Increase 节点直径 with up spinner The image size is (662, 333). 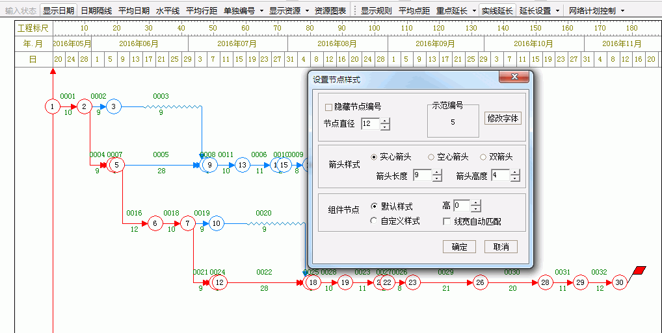point(385,121)
